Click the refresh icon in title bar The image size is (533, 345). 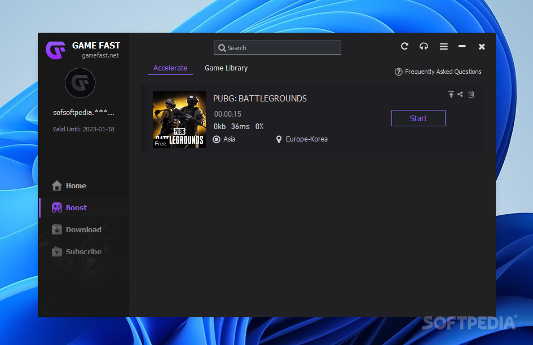[x=404, y=46]
